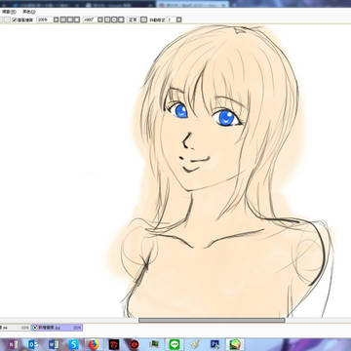The height and width of the screenshot is (351, 351).
Task: Open the 視窗 menu
Action: point(9,12)
